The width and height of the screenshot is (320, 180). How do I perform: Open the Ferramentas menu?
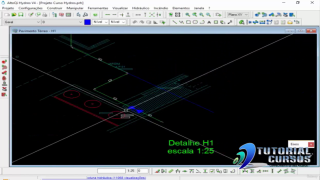click(x=98, y=8)
